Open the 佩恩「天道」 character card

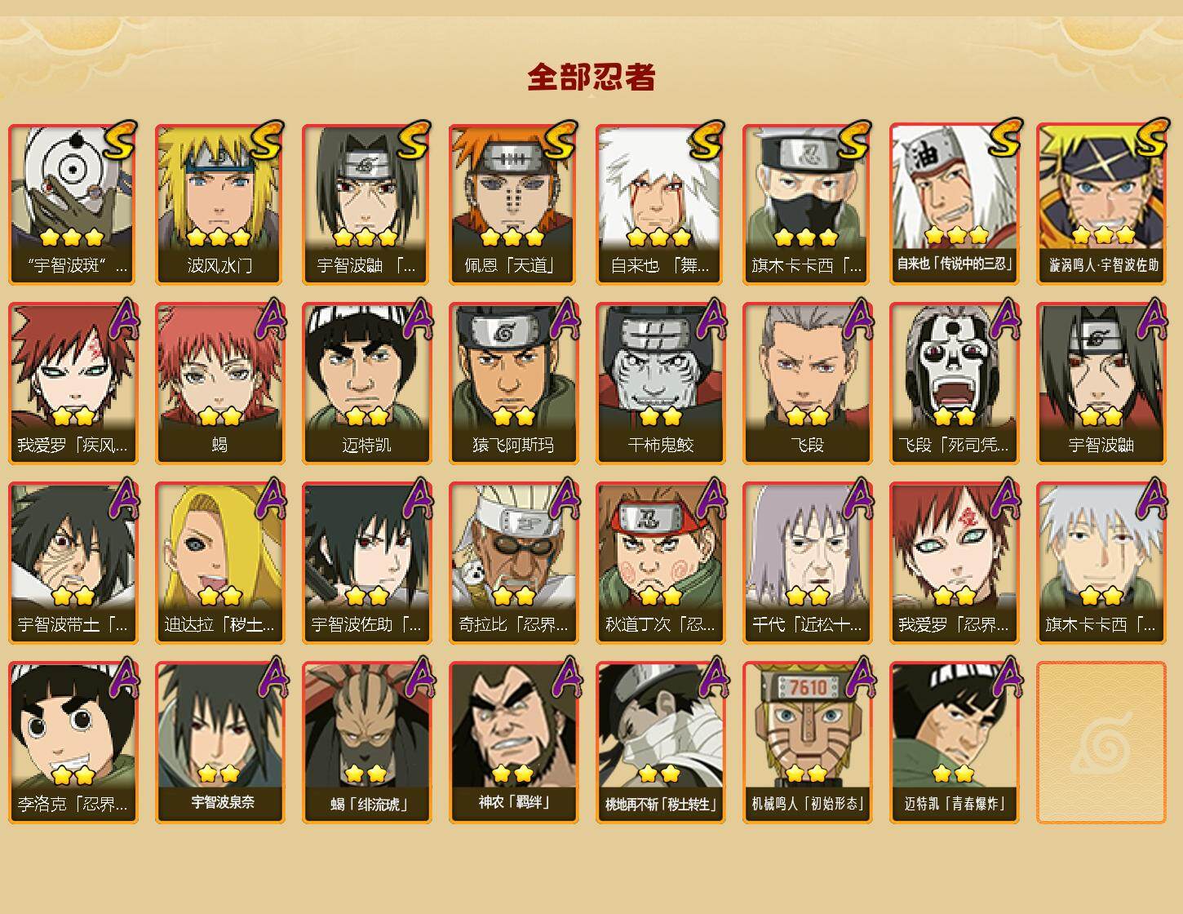pyautogui.click(x=513, y=204)
